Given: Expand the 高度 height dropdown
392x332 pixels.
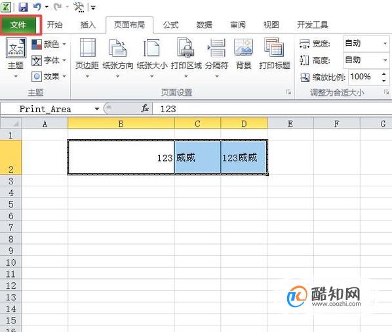Looking at the screenshot, I should click(x=385, y=60).
